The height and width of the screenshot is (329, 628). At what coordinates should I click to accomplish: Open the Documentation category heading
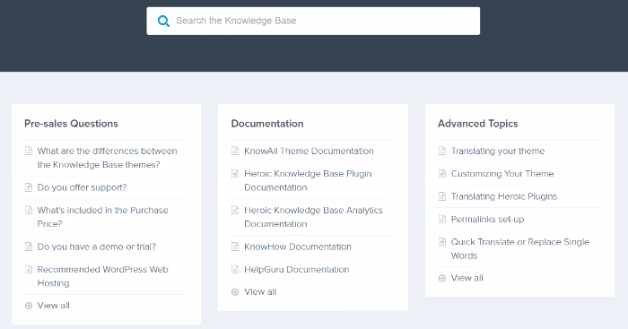pyautogui.click(x=267, y=124)
